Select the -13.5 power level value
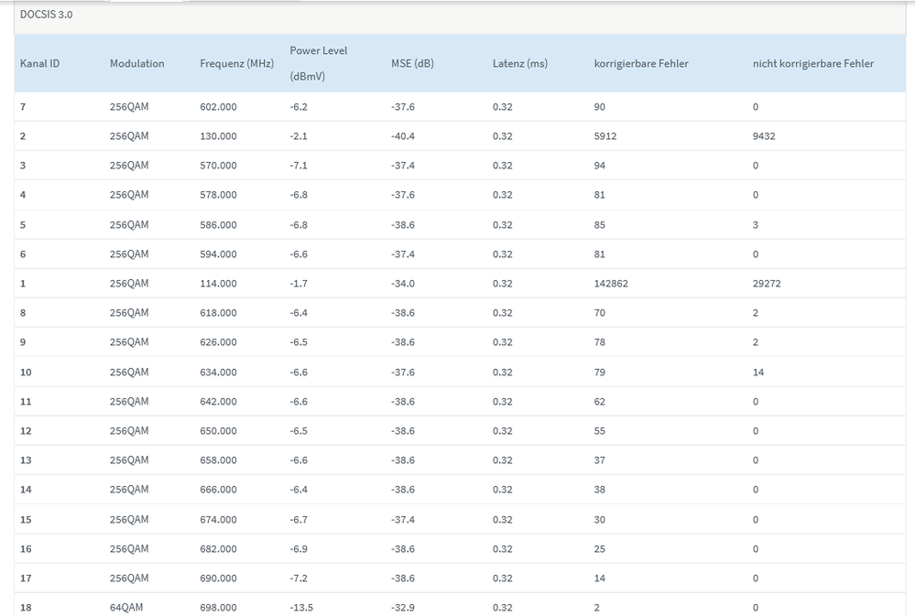The width and height of the screenshot is (915, 616). tap(301, 608)
